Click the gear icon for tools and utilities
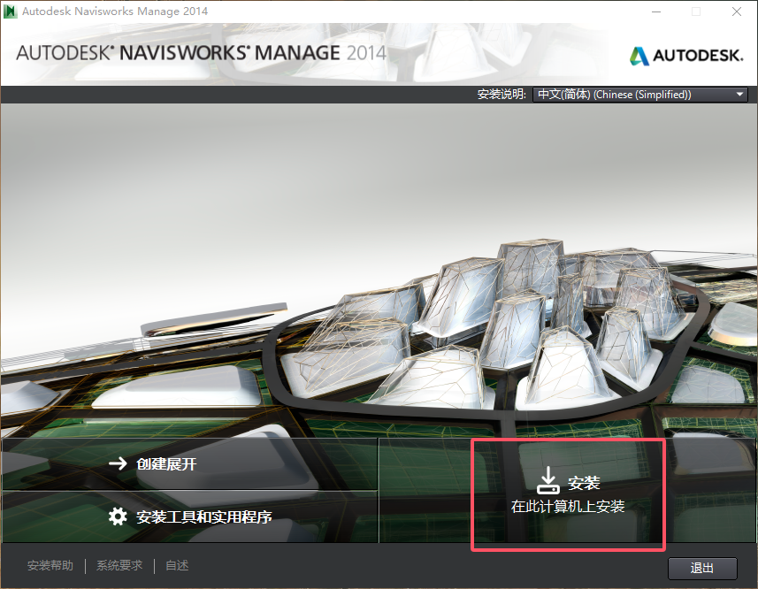Image resolution: width=758 pixels, height=589 pixels. [x=118, y=516]
